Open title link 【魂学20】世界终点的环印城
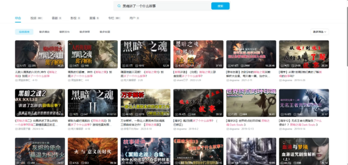Image resolution: width=348 pixels, height=165 pixels. pos(248,123)
